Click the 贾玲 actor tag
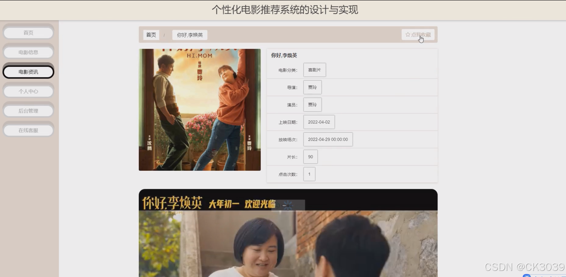Viewport: 566px width, 277px height. (x=312, y=104)
